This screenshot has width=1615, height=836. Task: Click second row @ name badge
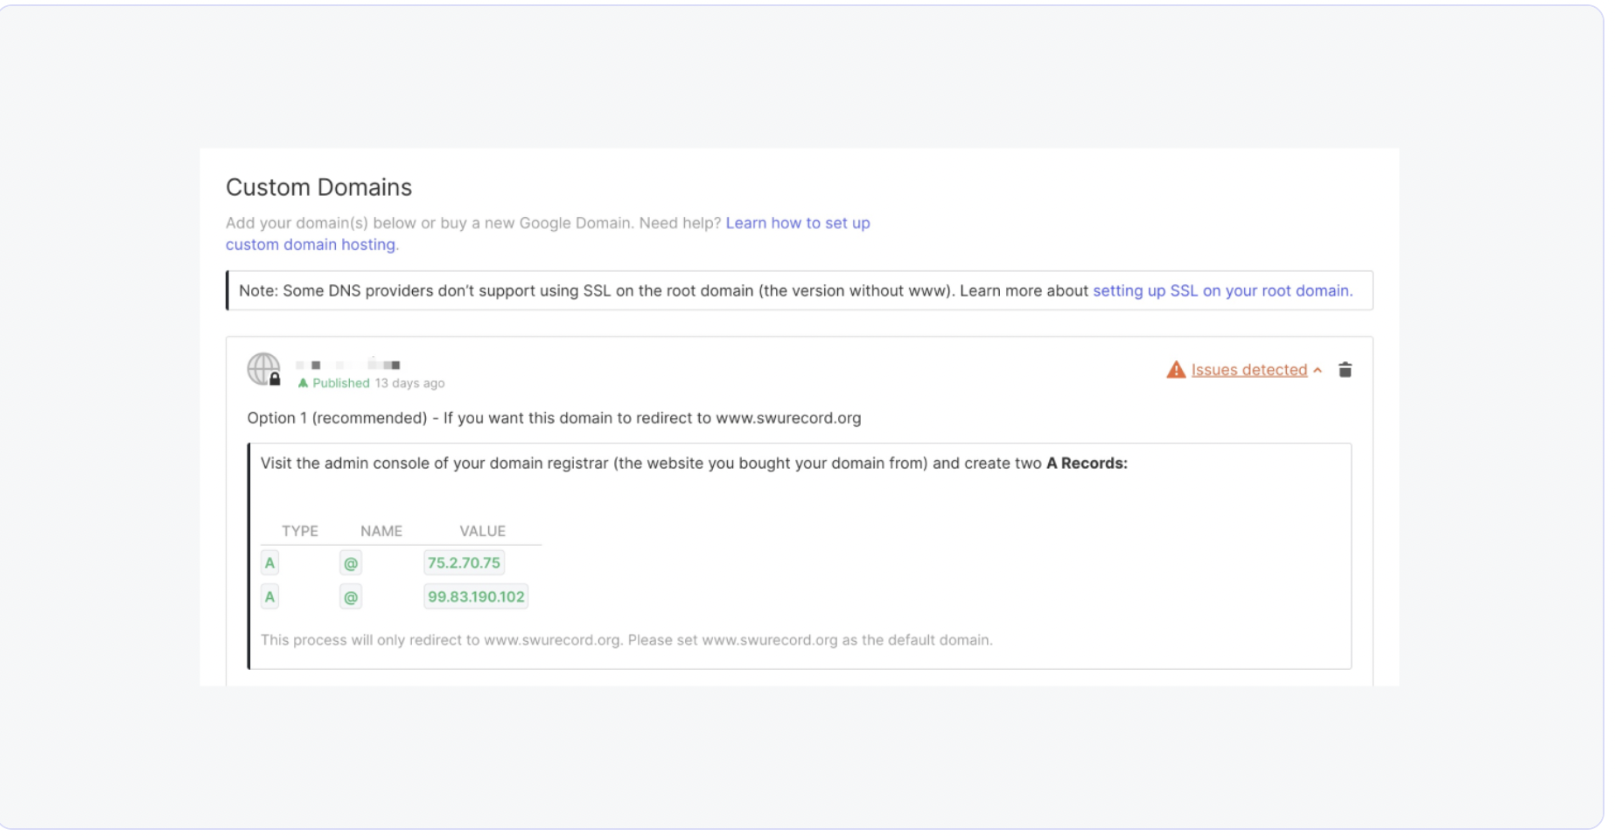(351, 597)
